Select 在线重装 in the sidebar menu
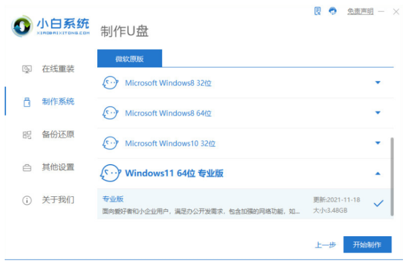410x262 pixels. pos(58,69)
